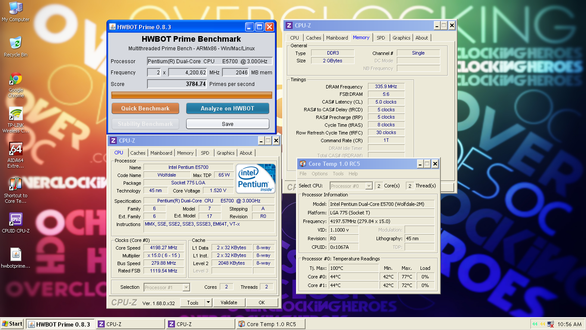Click the Intel Pentium inside logo
Viewport: 586px width, 330px height.
(256, 178)
